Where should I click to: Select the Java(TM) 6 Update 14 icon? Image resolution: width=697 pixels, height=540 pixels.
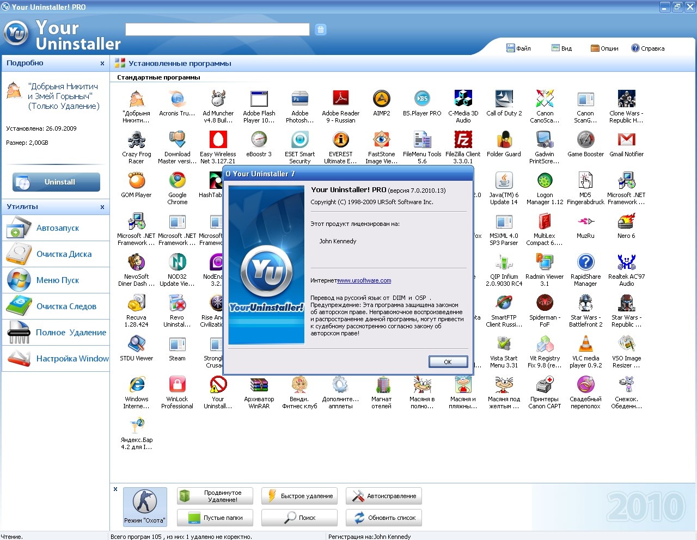tap(504, 181)
